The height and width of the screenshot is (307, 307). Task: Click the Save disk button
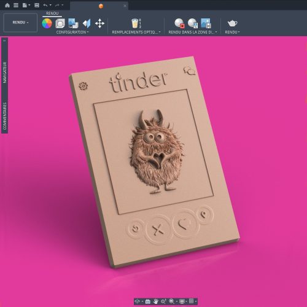(37, 6)
